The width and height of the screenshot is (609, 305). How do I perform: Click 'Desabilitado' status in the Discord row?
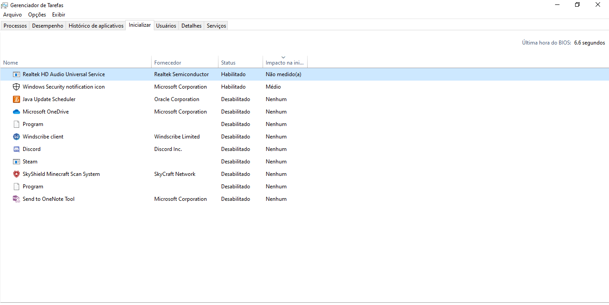point(235,149)
